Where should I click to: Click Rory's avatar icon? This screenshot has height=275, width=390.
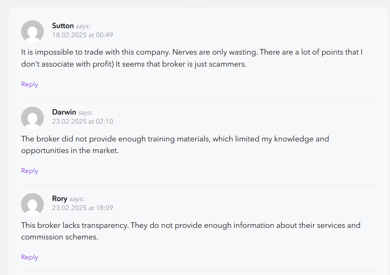click(x=32, y=204)
